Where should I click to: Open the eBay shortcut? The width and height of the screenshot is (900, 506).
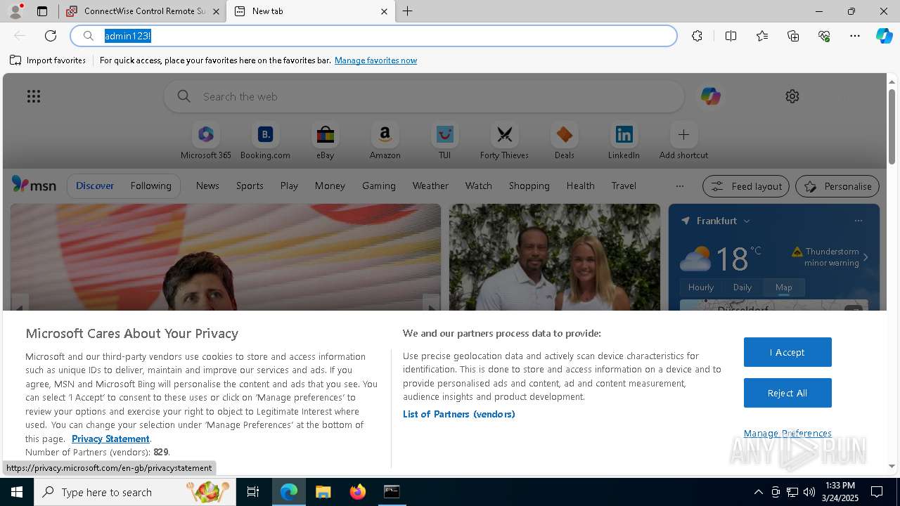pos(325,141)
